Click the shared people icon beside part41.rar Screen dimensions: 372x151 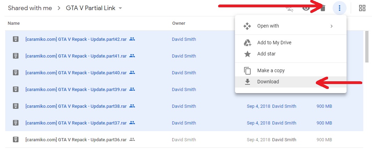click(132, 56)
